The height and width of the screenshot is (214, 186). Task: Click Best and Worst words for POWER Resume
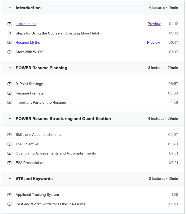click(50, 204)
